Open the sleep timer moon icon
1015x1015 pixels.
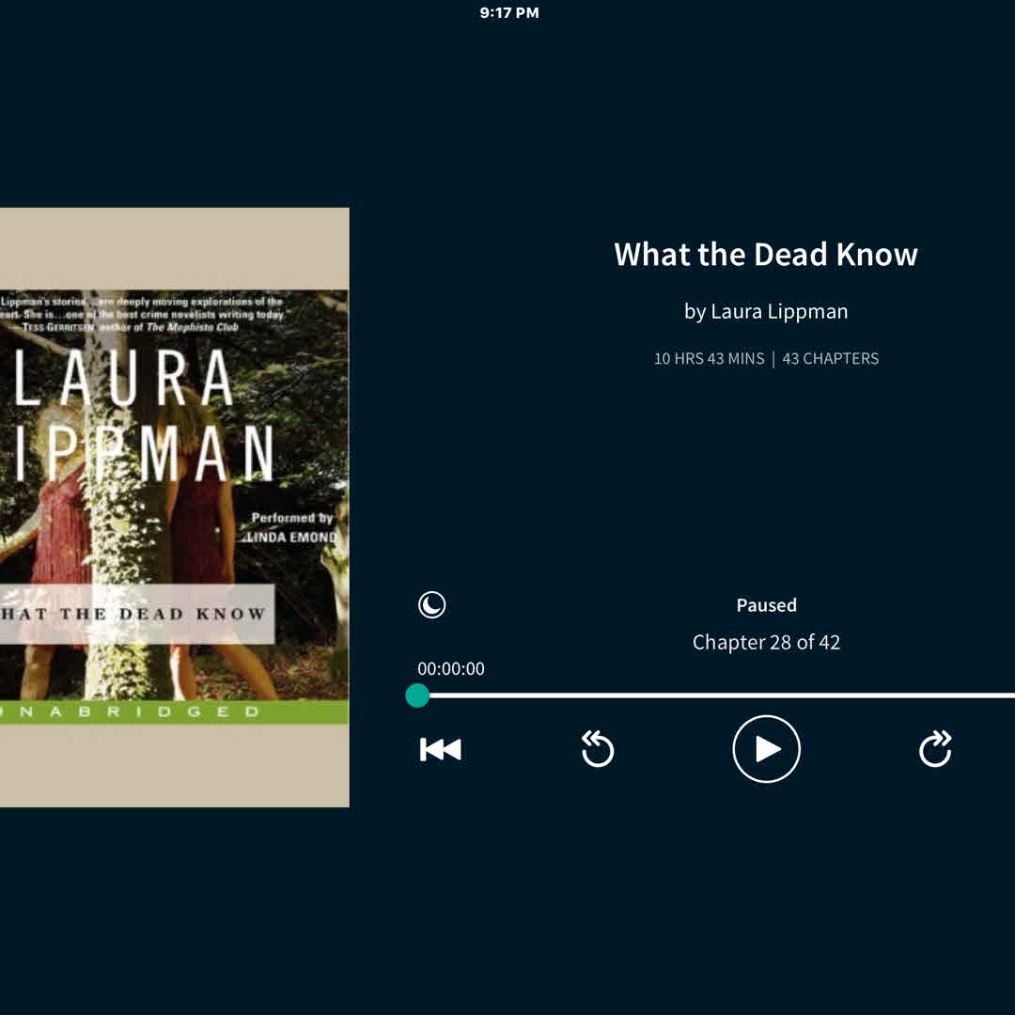pos(432,605)
